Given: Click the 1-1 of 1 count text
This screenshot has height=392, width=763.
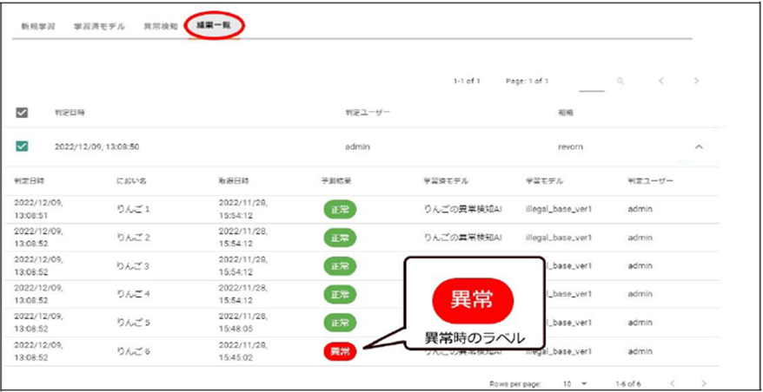Looking at the screenshot, I should (466, 82).
